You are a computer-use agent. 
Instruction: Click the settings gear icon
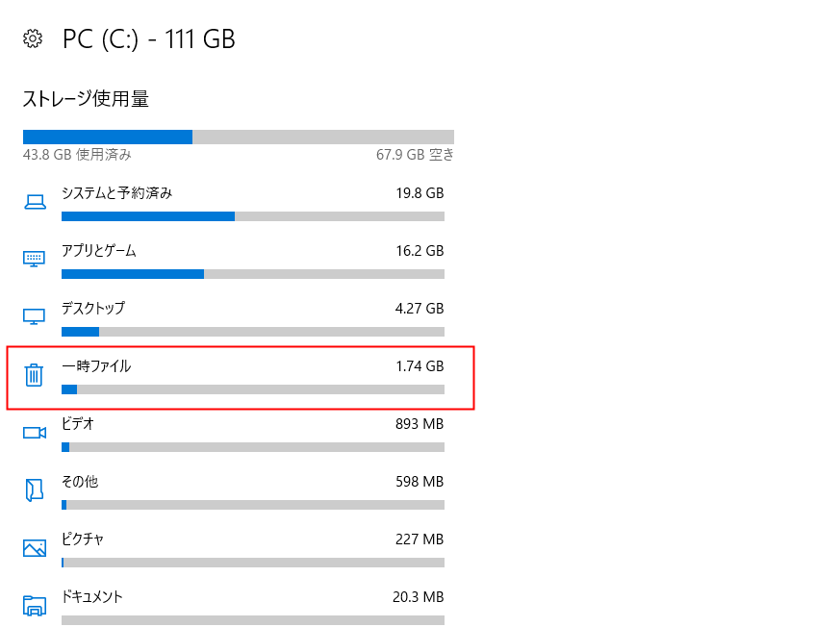(34, 39)
